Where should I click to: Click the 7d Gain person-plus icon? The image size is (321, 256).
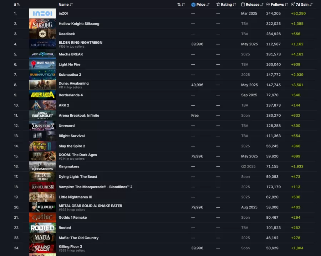coord(293,4)
